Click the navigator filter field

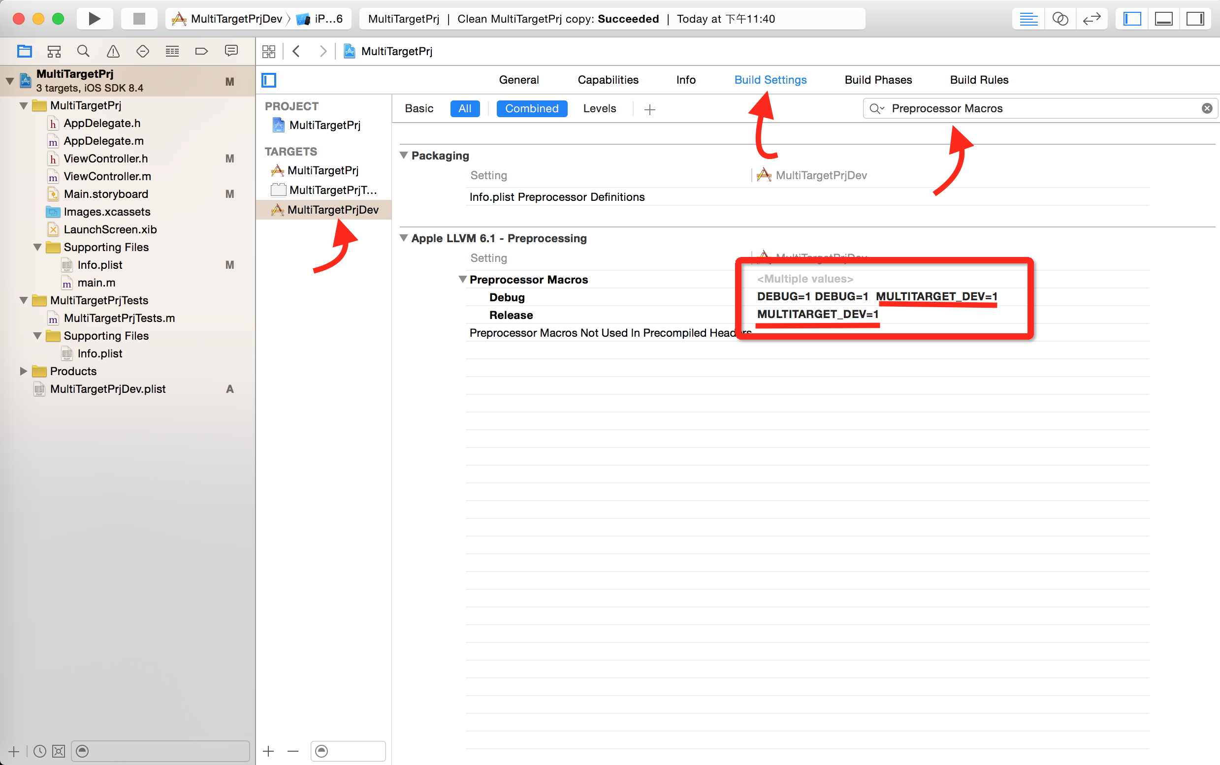pyautogui.click(x=161, y=751)
